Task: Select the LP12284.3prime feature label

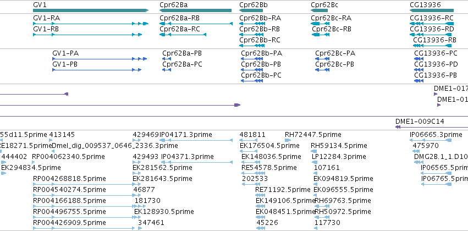Action: [339, 157]
